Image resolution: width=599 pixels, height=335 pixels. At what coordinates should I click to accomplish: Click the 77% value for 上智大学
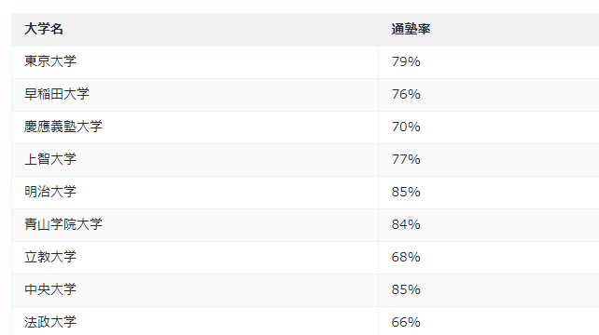point(406,159)
